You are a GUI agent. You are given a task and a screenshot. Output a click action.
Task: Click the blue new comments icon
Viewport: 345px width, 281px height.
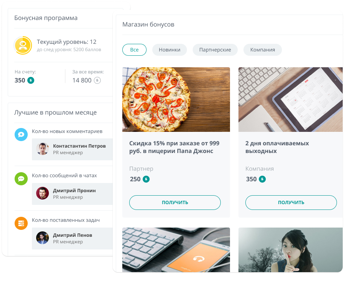click(21, 134)
